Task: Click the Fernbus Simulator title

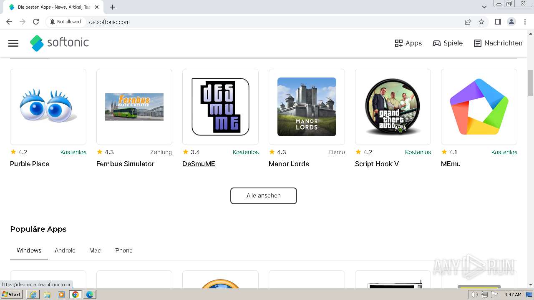Action: 125,164
